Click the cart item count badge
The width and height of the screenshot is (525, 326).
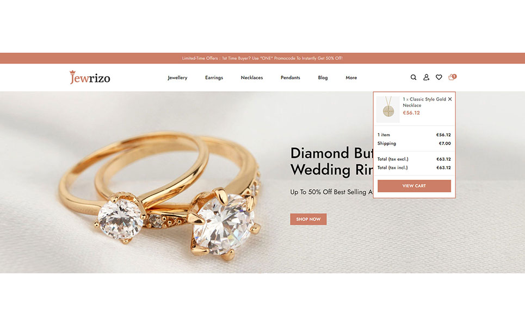click(454, 76)
